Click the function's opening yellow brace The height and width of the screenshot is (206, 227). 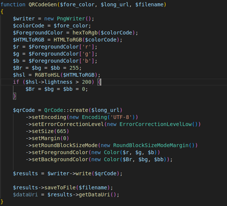point(2,11)
